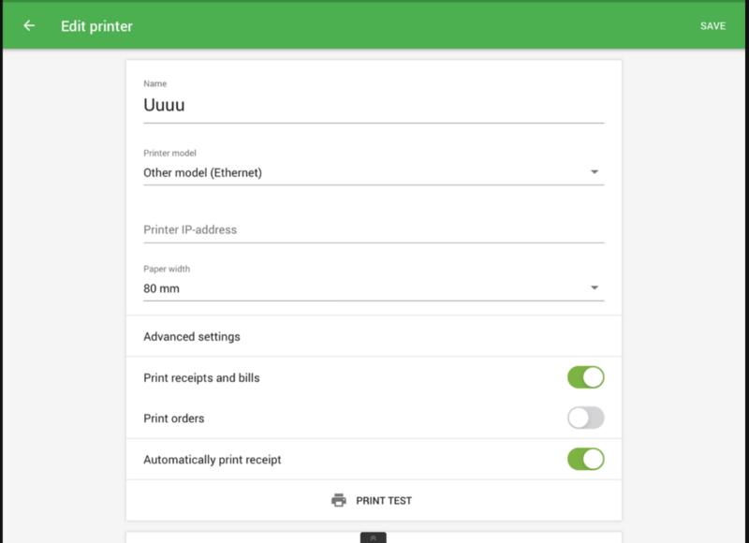The image size is (749, 543).
Task: Save the printer settings
Action: point(712,26)
